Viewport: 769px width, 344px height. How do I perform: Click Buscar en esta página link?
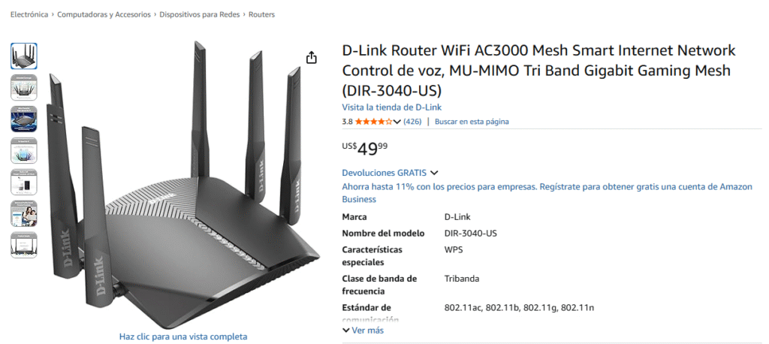472,122
